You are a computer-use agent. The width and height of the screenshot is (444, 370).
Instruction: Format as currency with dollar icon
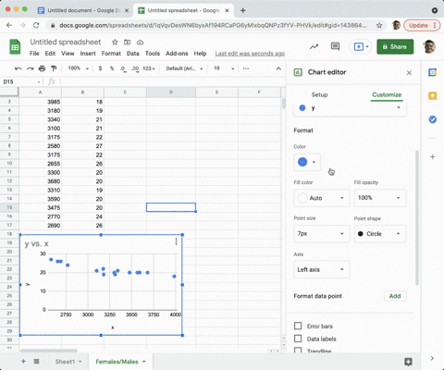tap(100, 68)
